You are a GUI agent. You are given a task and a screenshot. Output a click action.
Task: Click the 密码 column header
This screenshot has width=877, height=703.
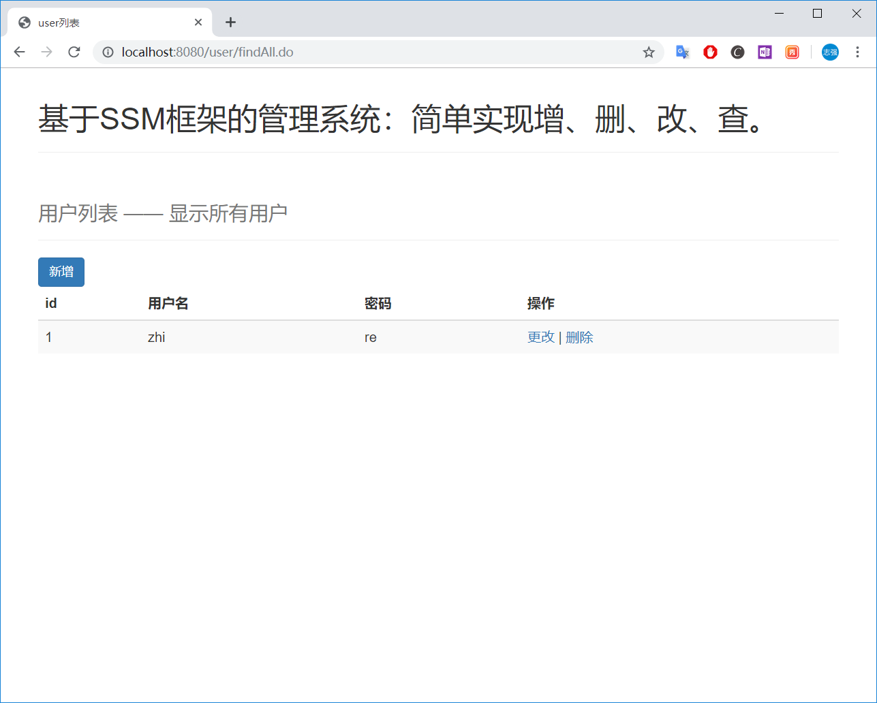click(x=378, y=303)
